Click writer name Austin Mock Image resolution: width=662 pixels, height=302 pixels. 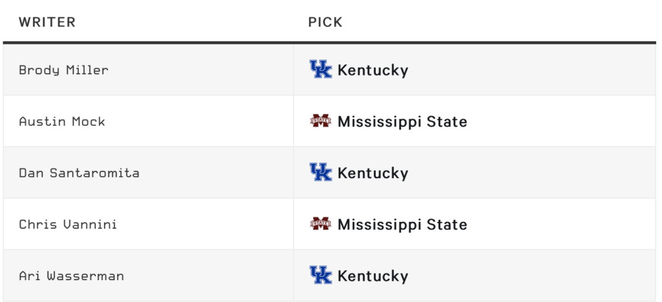(x=62, y=121)
